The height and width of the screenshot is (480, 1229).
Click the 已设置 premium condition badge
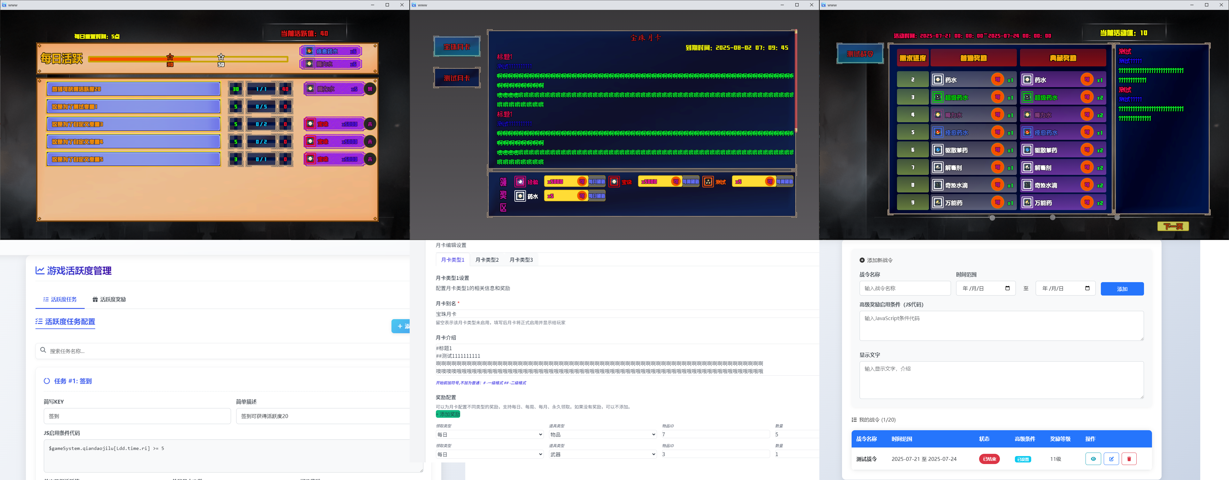click(1023, 460)
